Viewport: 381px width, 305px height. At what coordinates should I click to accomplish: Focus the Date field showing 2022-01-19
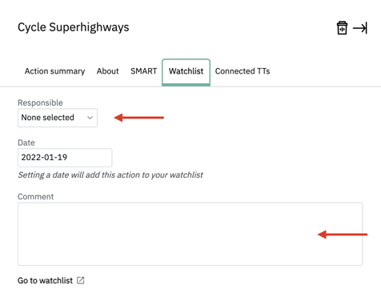coord(65,158)
